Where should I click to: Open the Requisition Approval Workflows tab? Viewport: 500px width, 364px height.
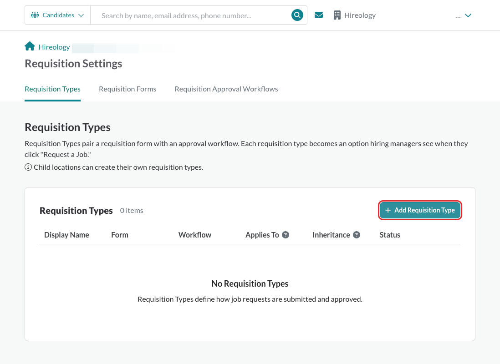226,89
